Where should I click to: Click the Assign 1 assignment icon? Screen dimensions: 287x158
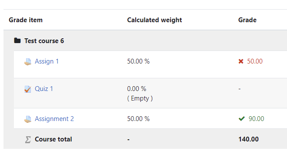click(28, 61)
